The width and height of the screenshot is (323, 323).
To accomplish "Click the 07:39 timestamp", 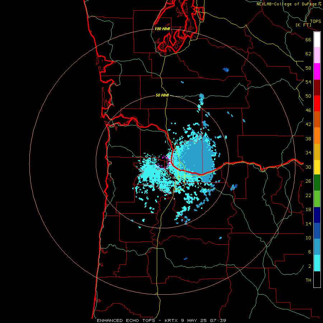I will (x=218, y=320).
